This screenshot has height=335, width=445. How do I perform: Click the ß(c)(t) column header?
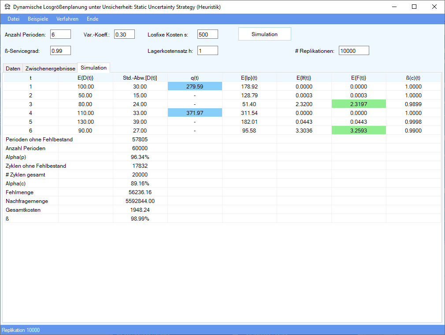[x=413, y=78]
